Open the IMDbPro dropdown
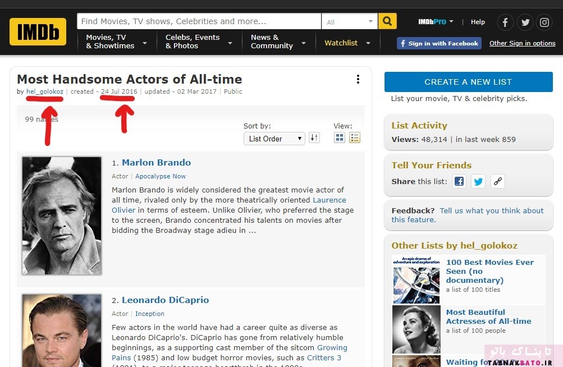 tap(436, 21)
